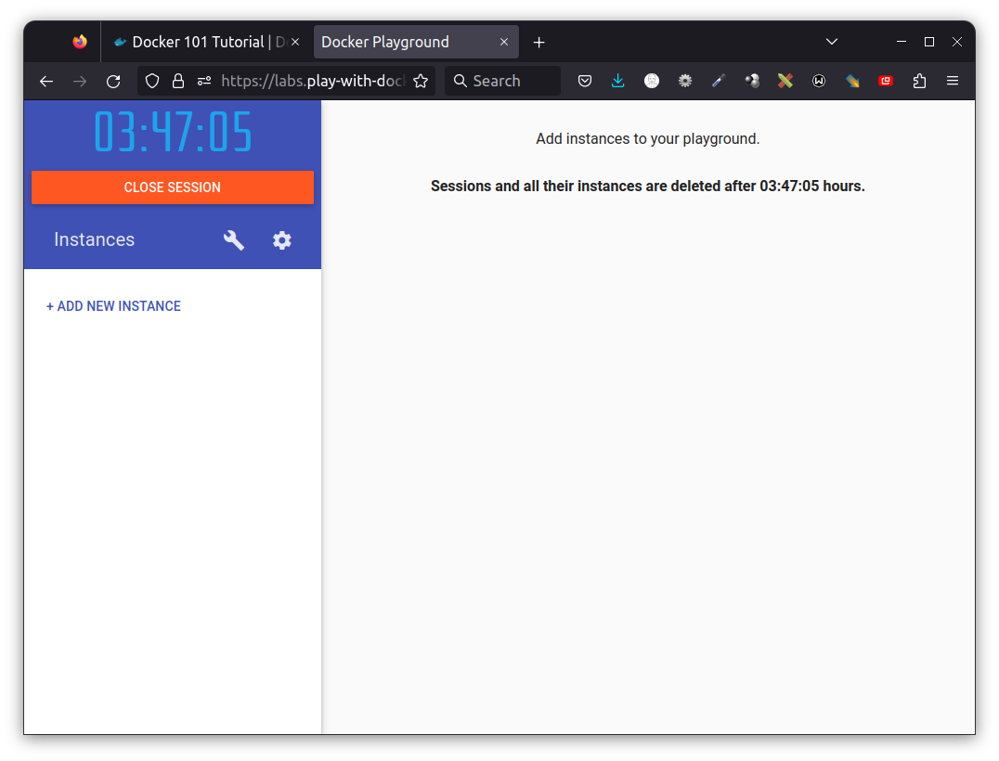Image resolution: width=999 pixels, height=761 pixels.
Task: Open site permissions icon in address bar
Action: pos(204,81)
